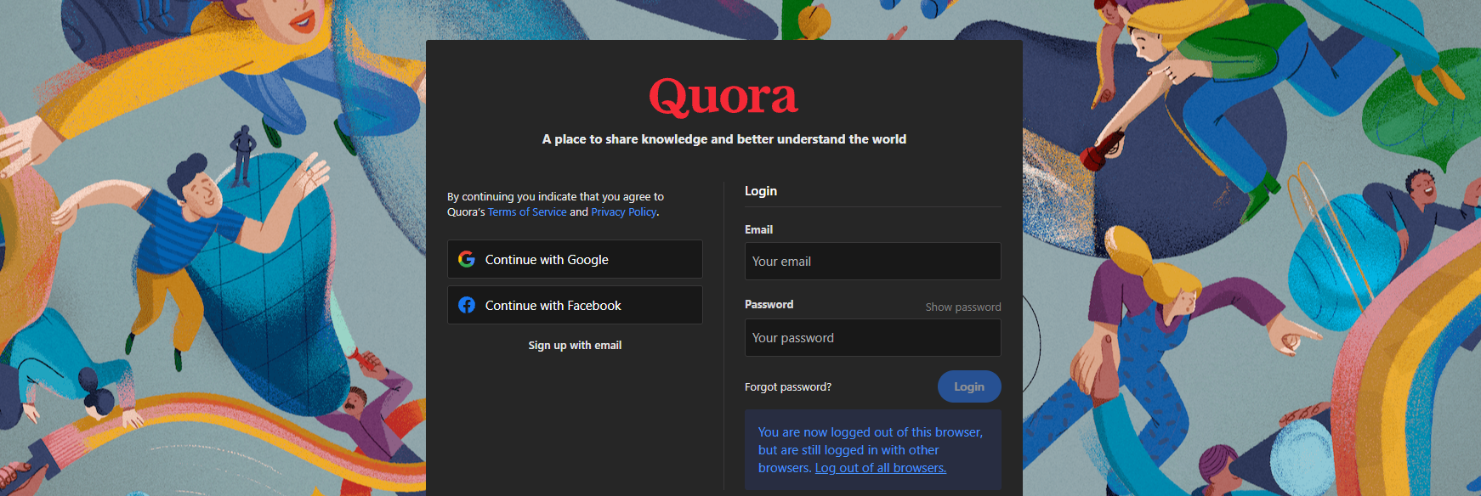1481x496 pixels.
Task: Click the 'By continuing you indicate' text
Action: pos(555,204)
